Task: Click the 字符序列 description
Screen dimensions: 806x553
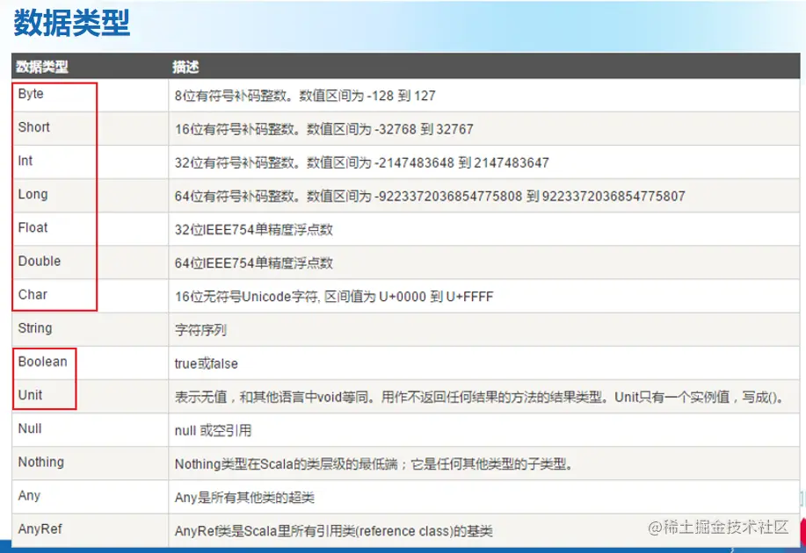Action: [x=200, y=330]
